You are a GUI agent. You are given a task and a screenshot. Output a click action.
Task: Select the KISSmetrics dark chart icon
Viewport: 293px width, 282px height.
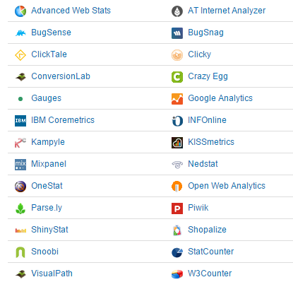click(x=177, y=143)
